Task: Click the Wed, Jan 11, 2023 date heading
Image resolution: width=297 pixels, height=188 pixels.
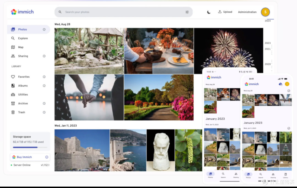Action: pyautogui.click(x=65, y=126)
